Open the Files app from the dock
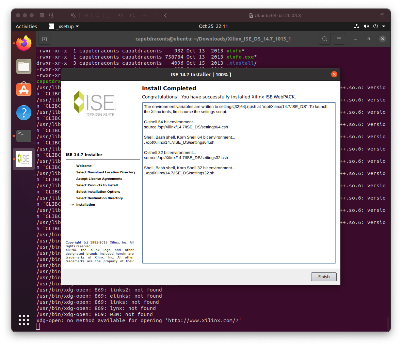Viewport: 402px width, 346px height. pos(24,66)
